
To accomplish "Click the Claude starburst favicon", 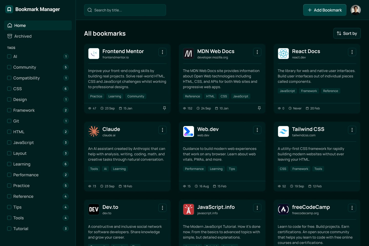I will (94, 131).
